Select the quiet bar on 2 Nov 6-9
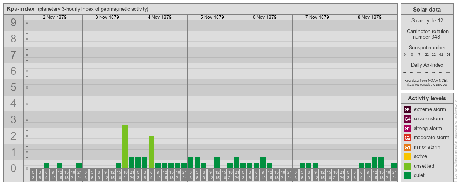 point(46,165)
